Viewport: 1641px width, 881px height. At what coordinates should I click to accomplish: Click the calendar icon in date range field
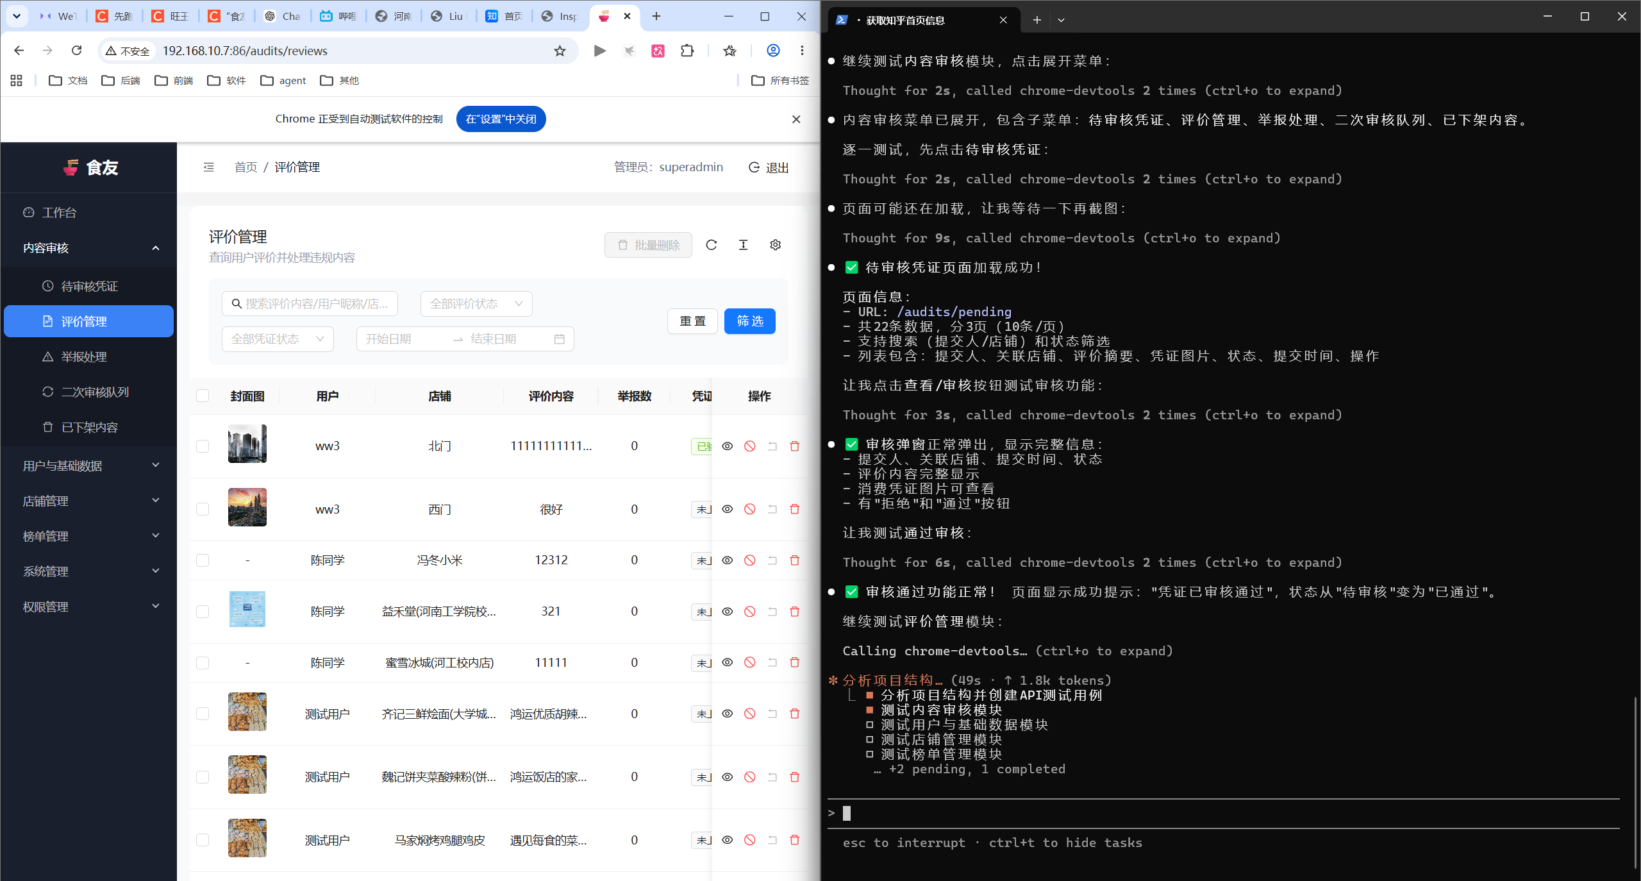coord(559,339)
